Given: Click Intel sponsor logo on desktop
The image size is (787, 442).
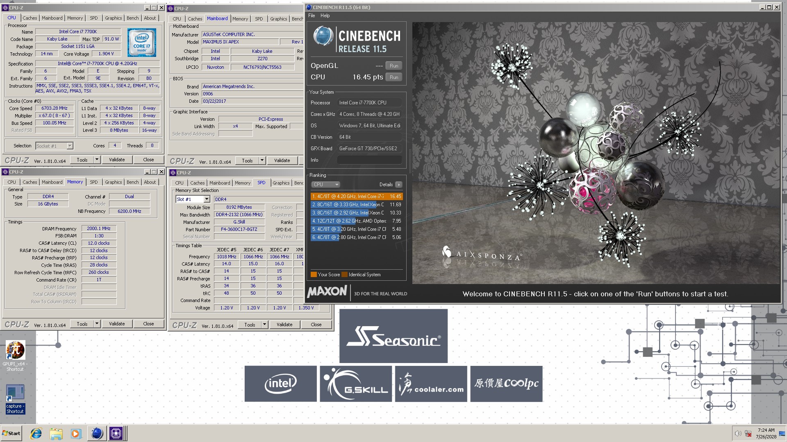Looking at the screenshot, I should click(x=281, y=383).
